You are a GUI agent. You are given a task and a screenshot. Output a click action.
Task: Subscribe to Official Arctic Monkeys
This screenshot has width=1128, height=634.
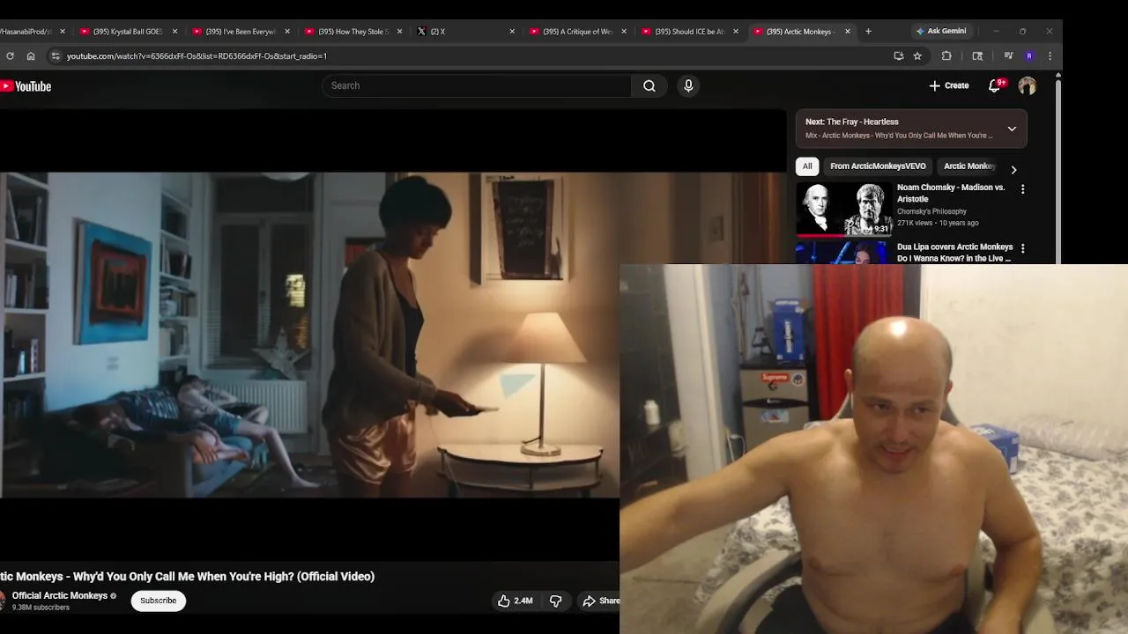159,601
